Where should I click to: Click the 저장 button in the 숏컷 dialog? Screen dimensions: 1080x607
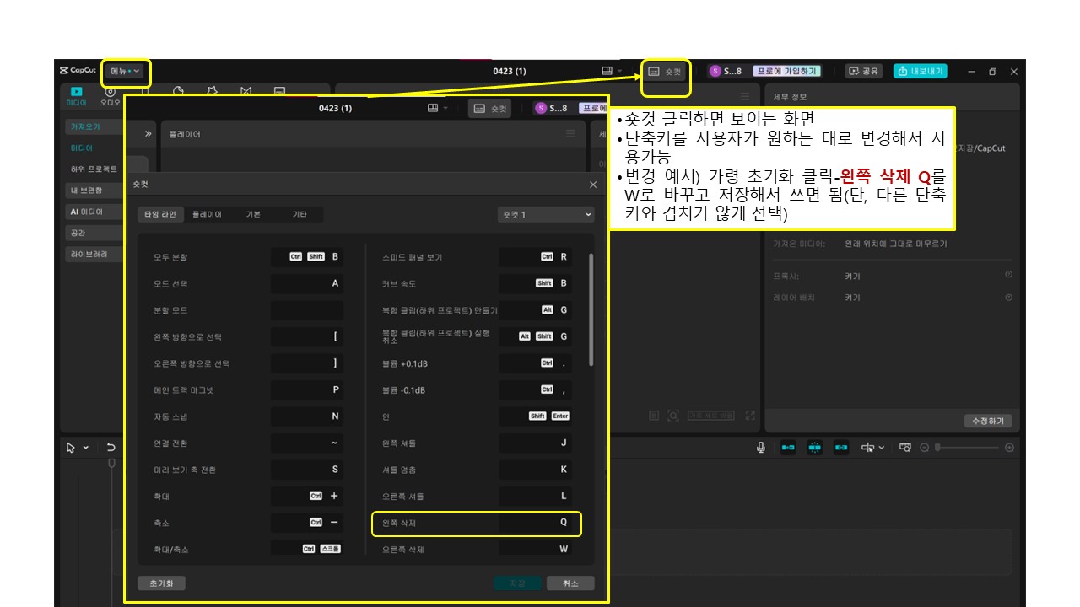click(x=517, y=583)
